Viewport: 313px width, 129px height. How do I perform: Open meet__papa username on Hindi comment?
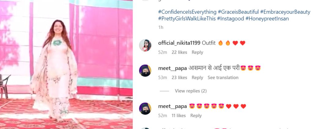pos(172,68)
